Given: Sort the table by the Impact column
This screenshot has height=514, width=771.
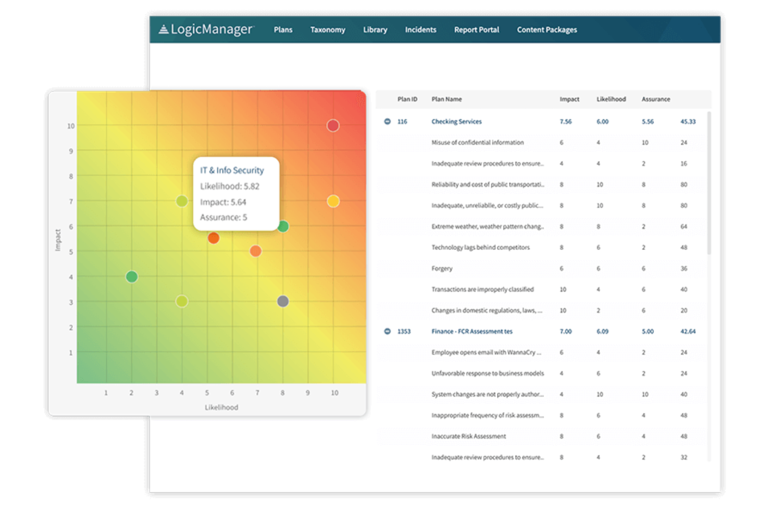Looking at the screenshot, I should point(569,99).
